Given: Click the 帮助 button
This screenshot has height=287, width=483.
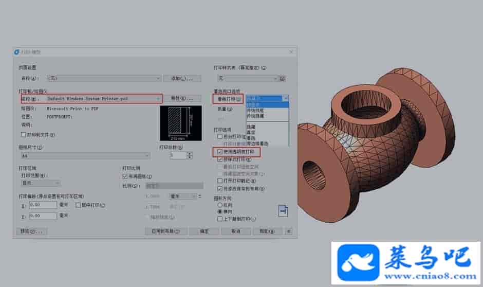Looking at the screenshot, I should click(x=267, y=231).
